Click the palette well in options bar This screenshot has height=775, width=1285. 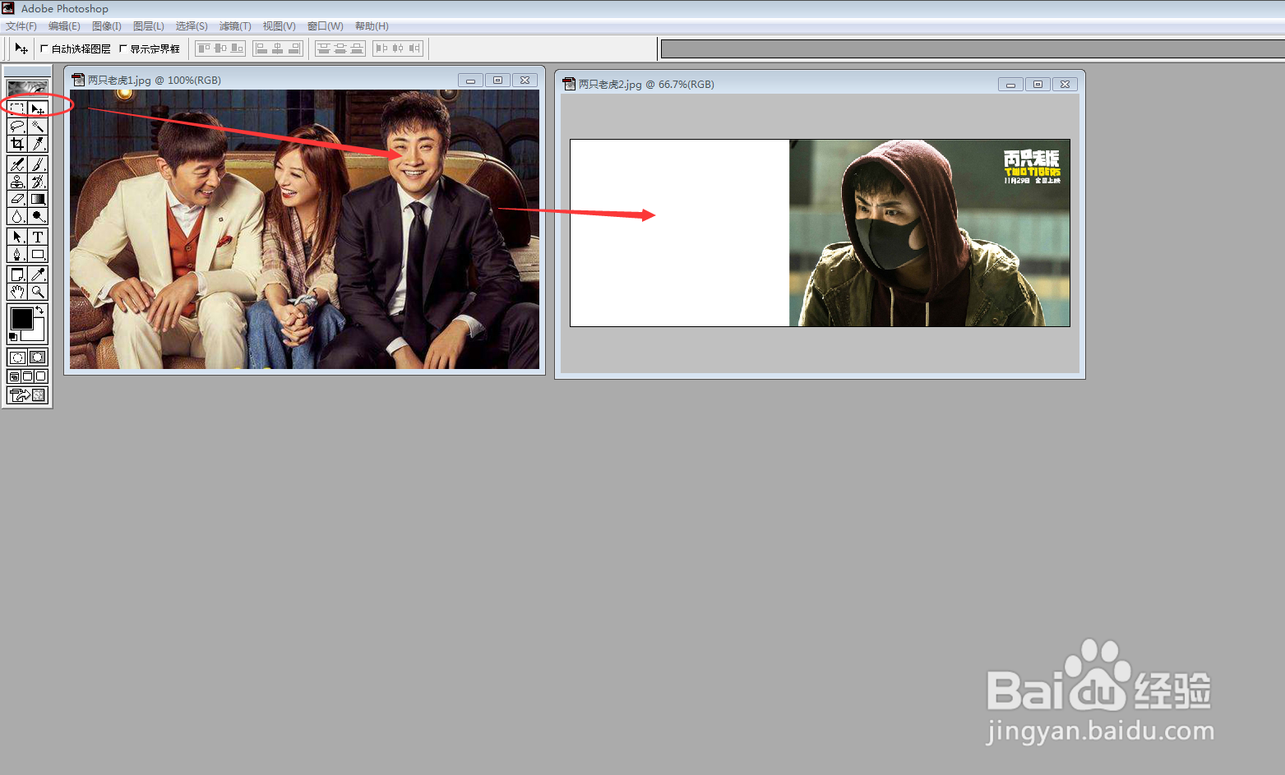pos(973,49)
